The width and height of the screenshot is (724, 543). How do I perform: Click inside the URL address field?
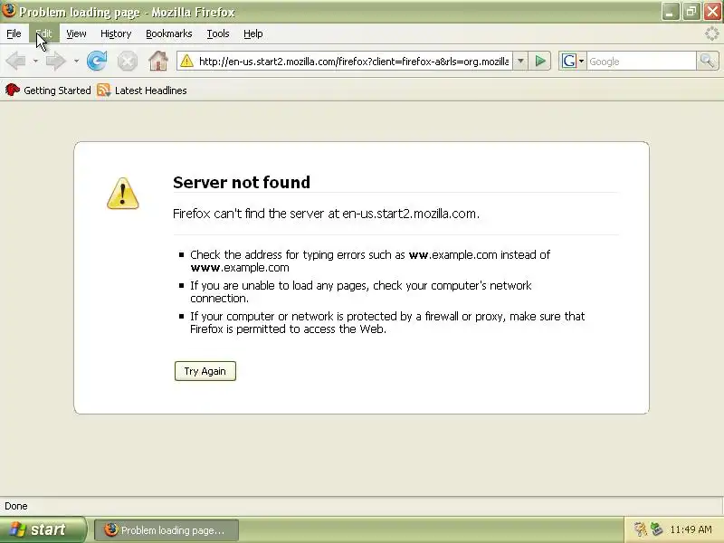coord(353,62)
